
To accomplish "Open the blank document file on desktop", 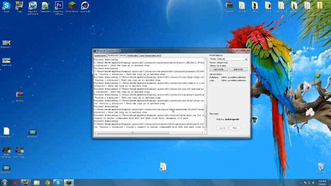I will (x=6, y=132).
